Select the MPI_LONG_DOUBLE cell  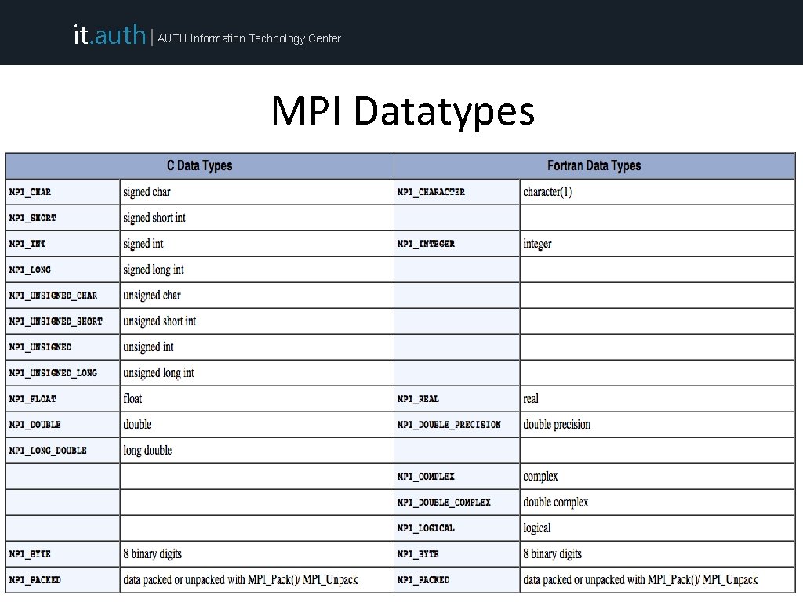[63, 451]
